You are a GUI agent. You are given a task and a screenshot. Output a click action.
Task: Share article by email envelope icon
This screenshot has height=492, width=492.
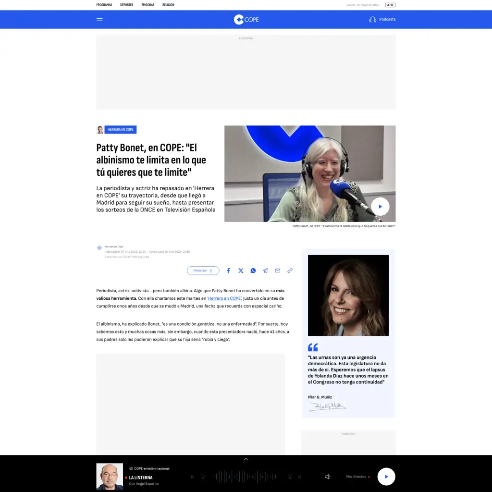278,271
